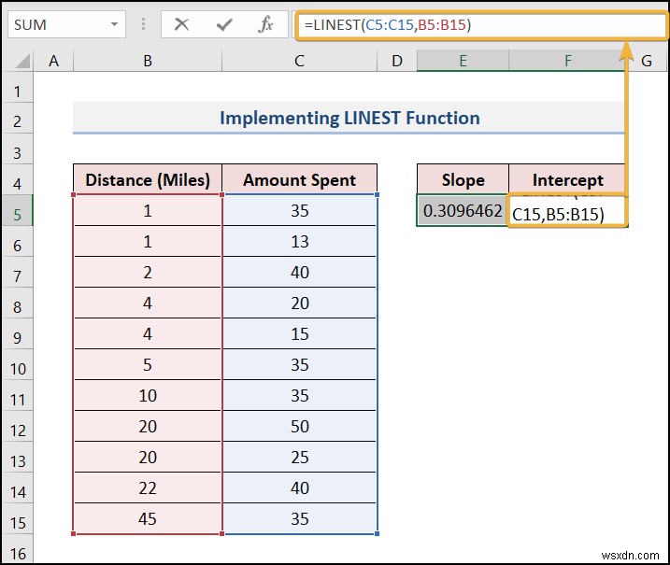Select cell B5 with distance 1
Image resolution: width=670 pixels, height=565 pixels.
[x=148, y=210]
